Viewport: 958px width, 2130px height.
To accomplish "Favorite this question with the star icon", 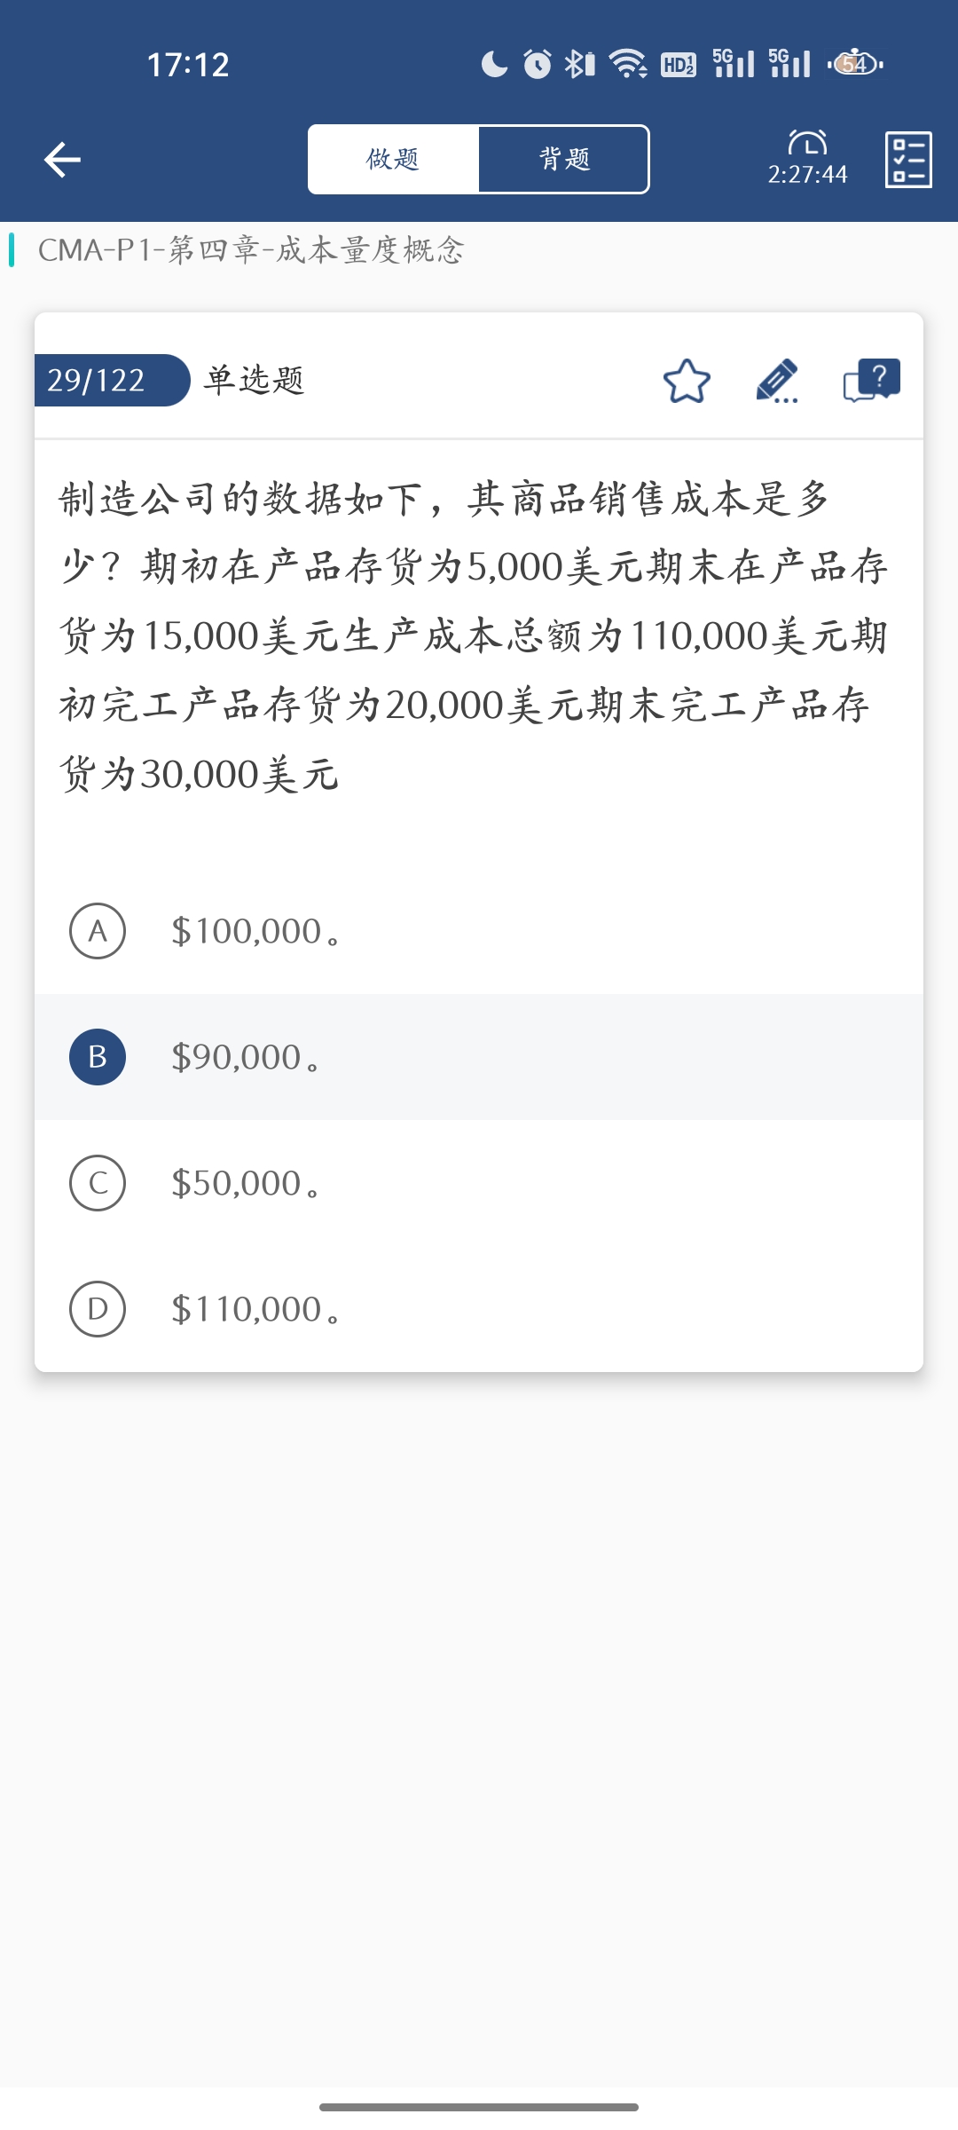I will pyautogui.click(x=687, y=382).
